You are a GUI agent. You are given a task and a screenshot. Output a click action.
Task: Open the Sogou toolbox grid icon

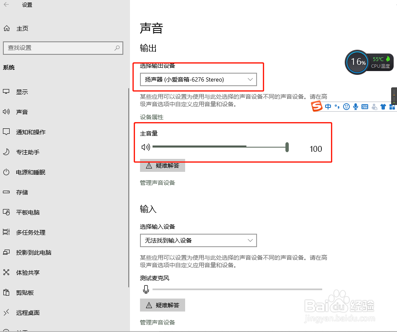[x=392, y=106]
